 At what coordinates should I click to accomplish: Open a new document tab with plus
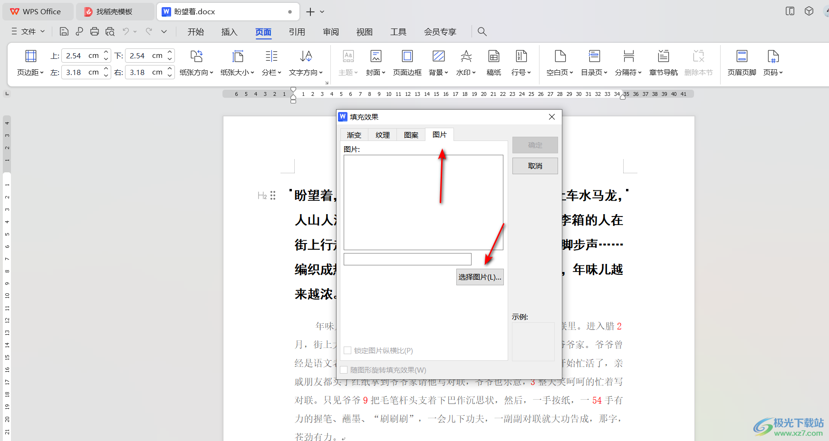[310, 11]
